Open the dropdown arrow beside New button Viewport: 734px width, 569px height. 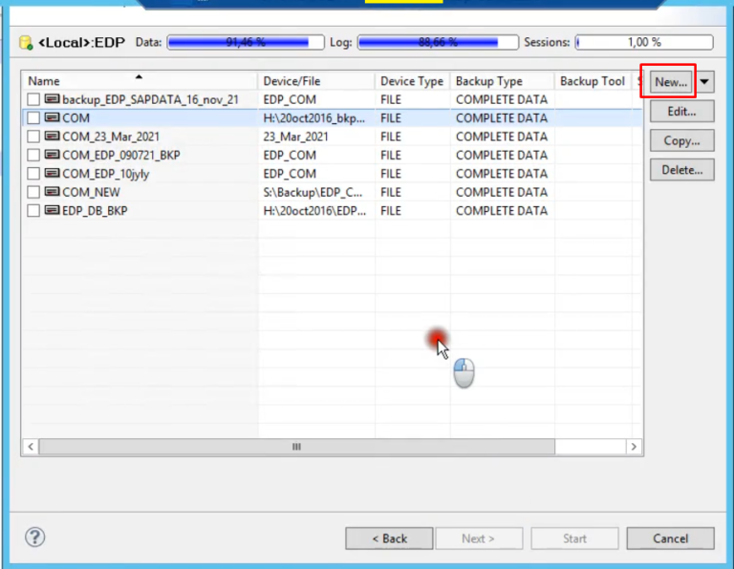click(x=704, y=82)
